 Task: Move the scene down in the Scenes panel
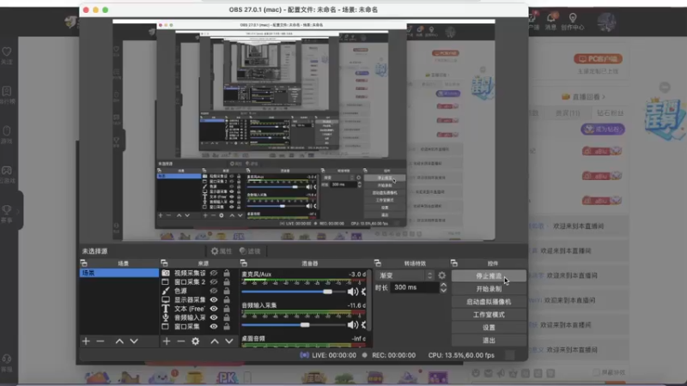[x=134, y=341]
